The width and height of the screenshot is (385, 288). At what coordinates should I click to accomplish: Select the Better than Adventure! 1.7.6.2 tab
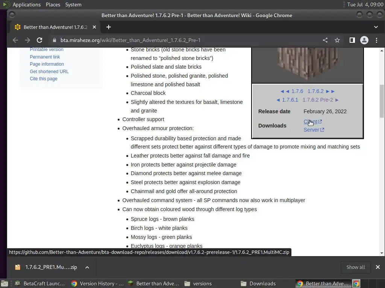(55, 27)
